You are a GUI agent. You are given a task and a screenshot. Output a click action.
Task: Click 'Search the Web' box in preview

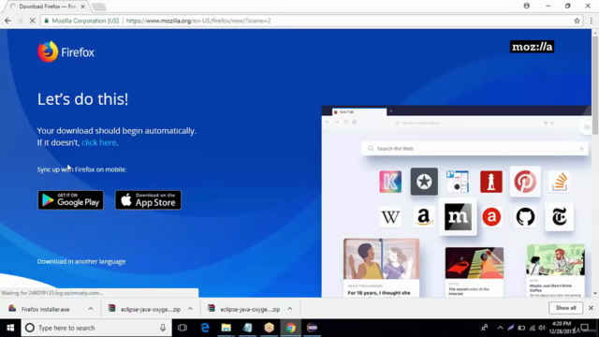[x=475, y=148]
